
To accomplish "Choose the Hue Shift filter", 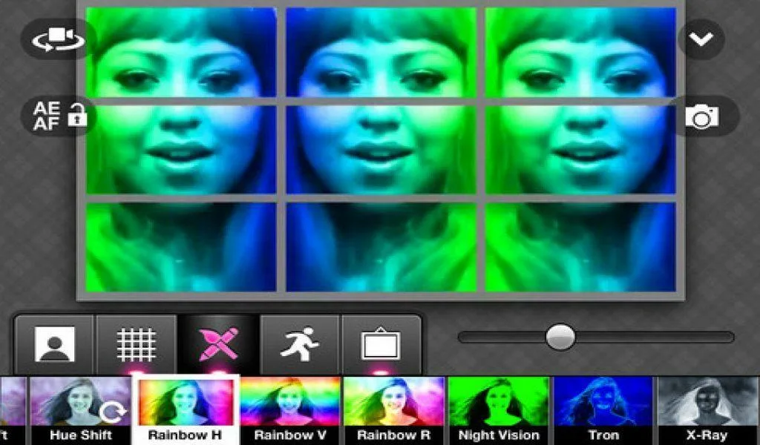I will coord(80,411).
